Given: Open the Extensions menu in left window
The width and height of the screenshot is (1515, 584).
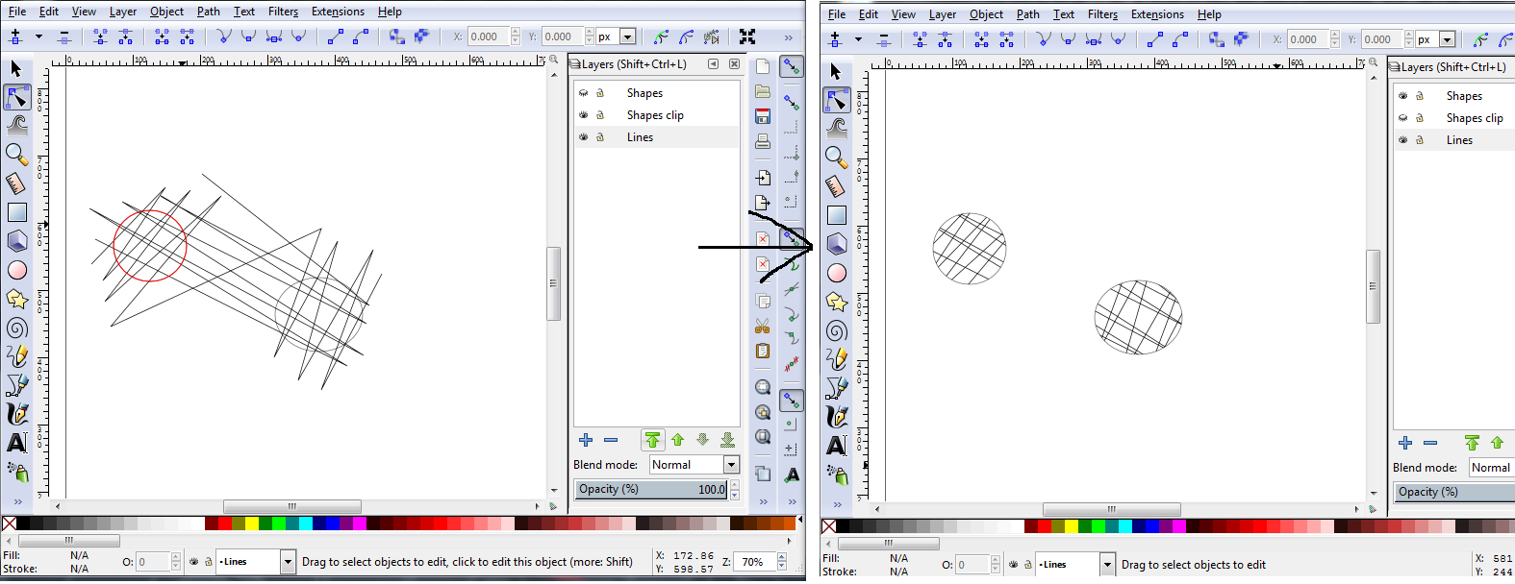Looking at the screenshot, I should pyautogui.click(x=338, y=12).
